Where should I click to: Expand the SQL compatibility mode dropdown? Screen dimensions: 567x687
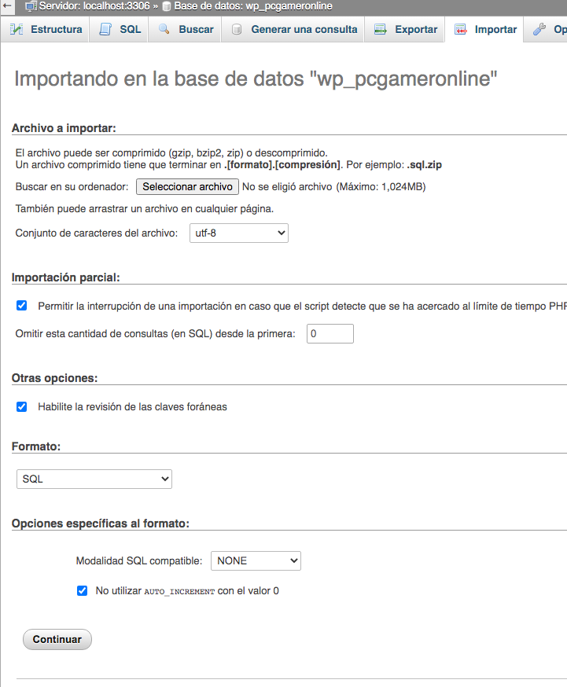point(256,560)
